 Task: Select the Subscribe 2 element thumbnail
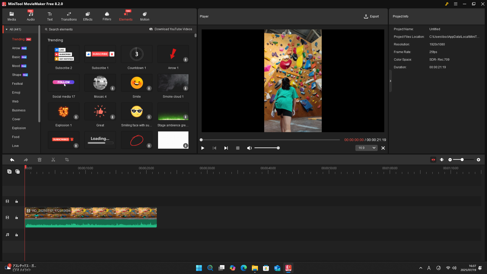point(64,54)
